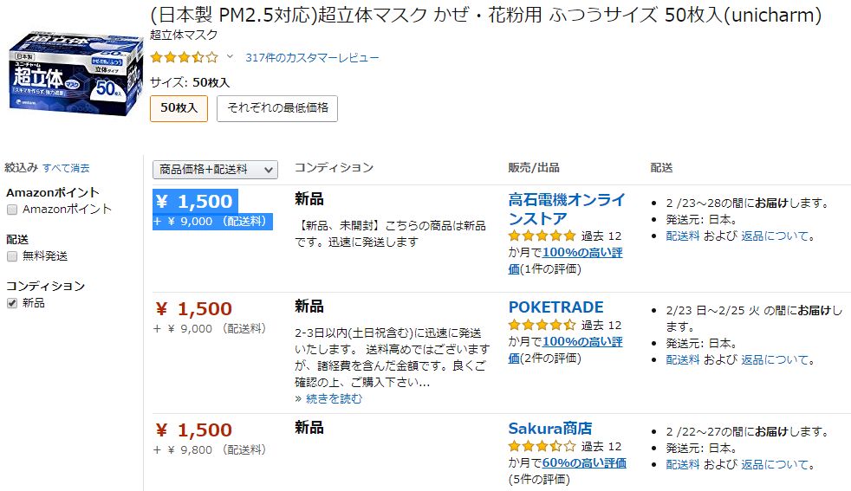
Task: Toggle the Amazonポイント filter checkbox
Action: [x=12, y=210]
